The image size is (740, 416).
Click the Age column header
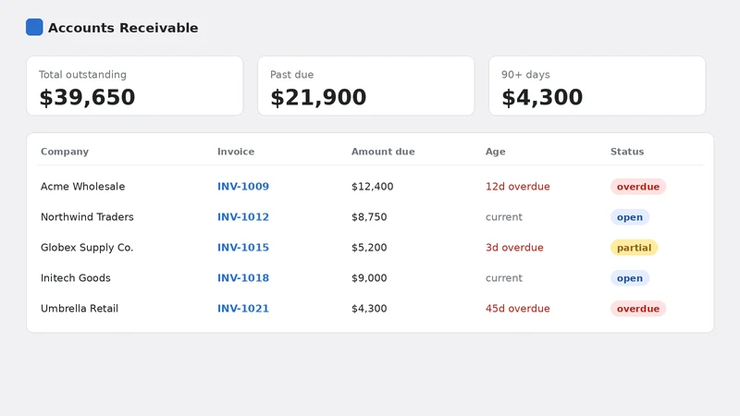496,152
